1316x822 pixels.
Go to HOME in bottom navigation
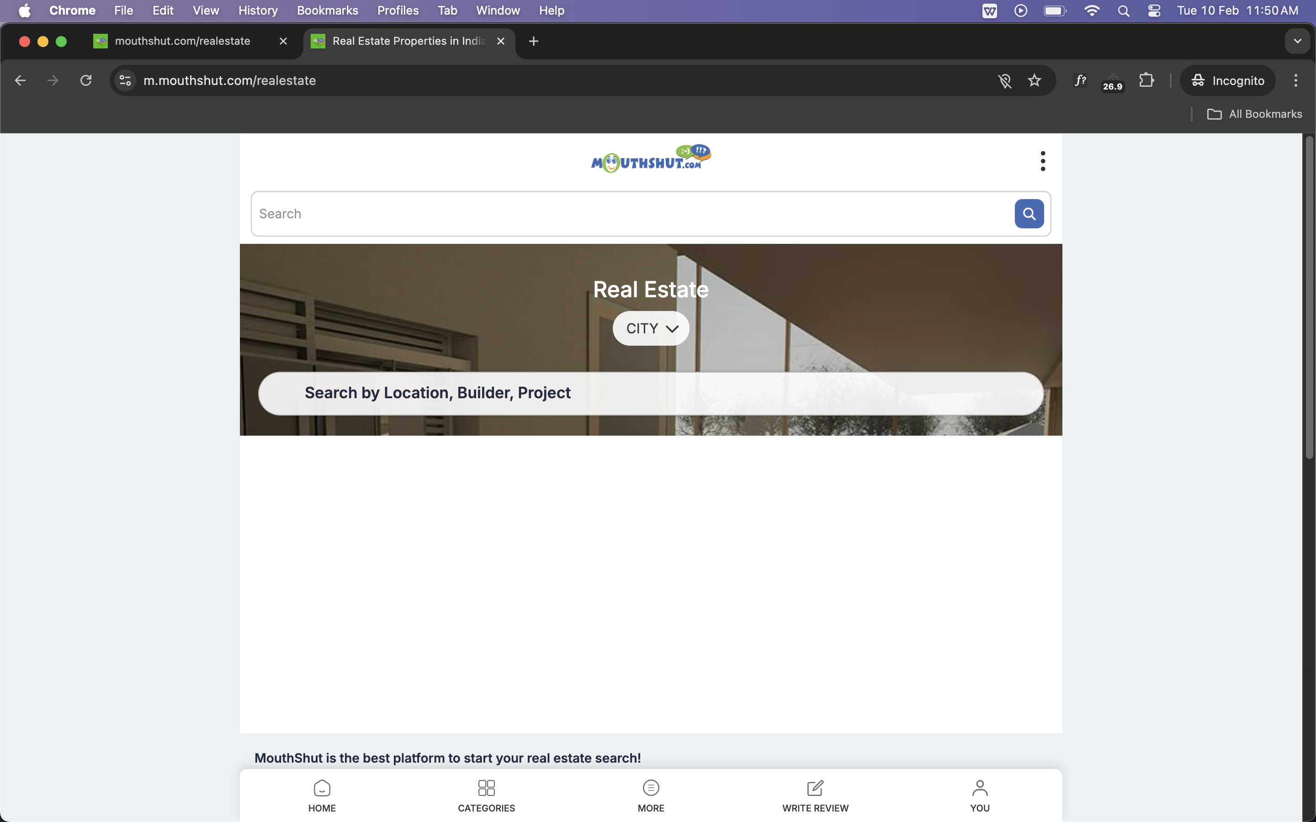322,796
